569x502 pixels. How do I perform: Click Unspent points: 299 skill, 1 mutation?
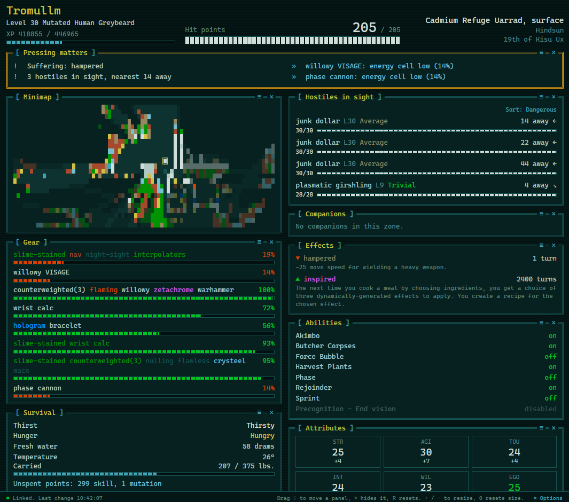pos(88,483)
